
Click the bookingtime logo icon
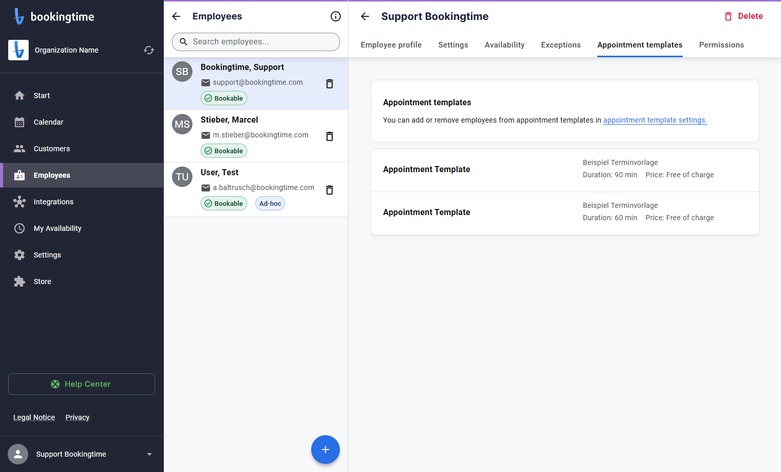pyautogui.click(x=19, y=16)
